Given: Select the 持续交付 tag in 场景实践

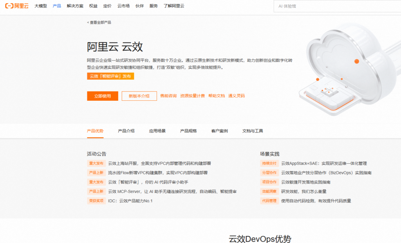Looking at the screenshot, I should click(x=269, y=163).
